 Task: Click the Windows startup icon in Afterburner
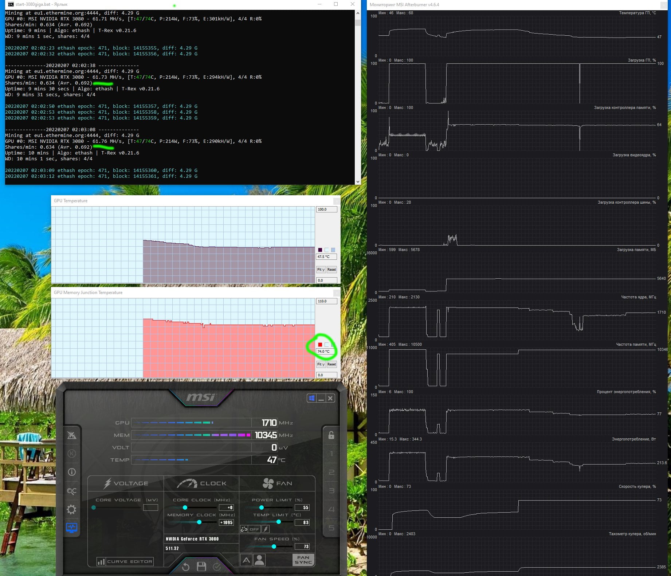(x=312, y=398)
